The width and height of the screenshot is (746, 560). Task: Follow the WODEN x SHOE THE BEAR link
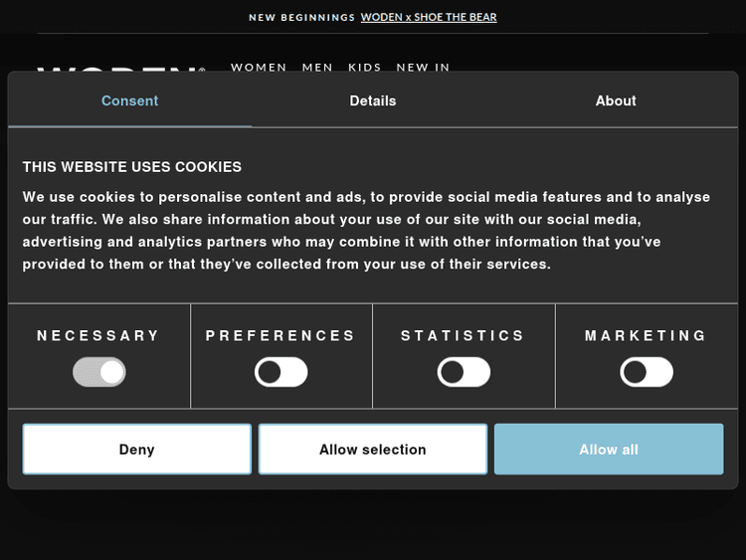pyautogui.click(x=429, y=17)
